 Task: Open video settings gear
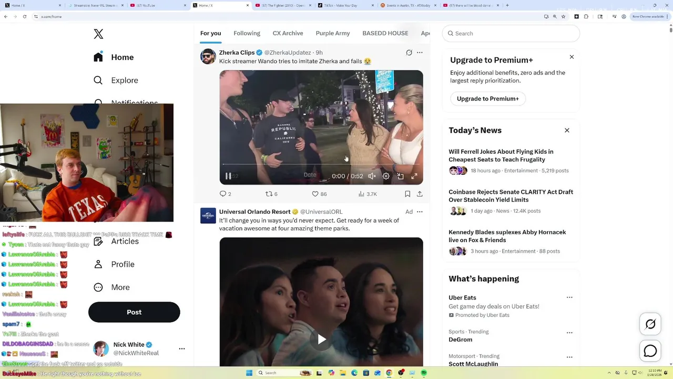point(386,176)
